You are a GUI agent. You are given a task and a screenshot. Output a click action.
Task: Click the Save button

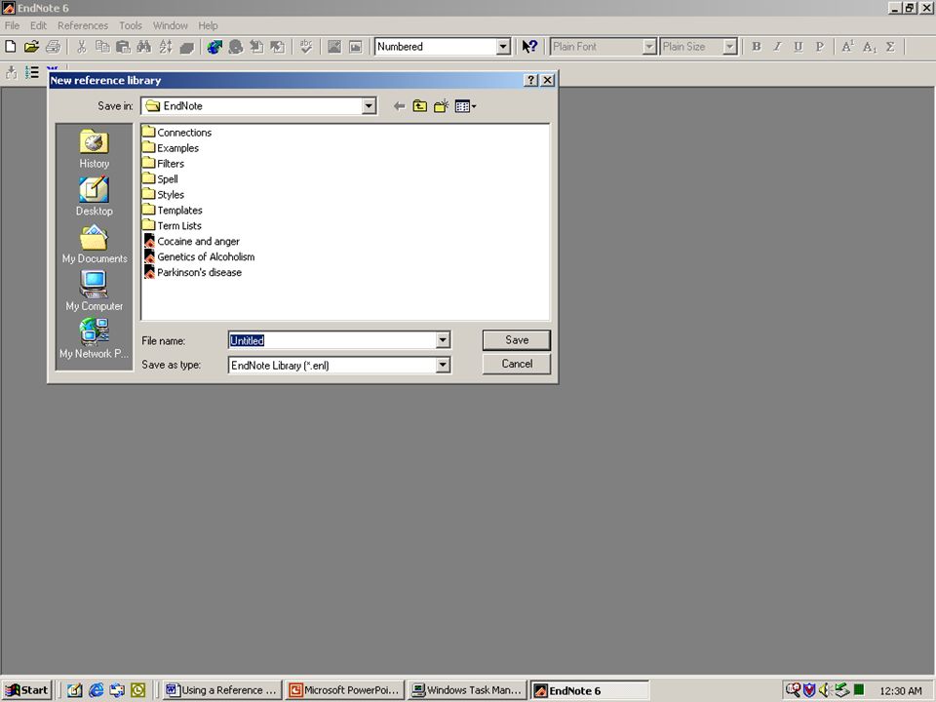click(x=517, y=340)
